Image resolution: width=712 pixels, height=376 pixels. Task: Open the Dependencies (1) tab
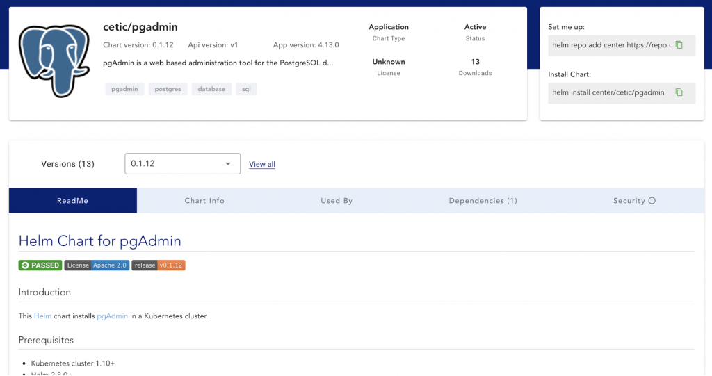483,201
